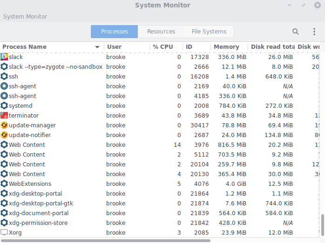
Task: Click the 69.4 MiB disk read value
Action: pyautogui.click(x=280, y=125)
